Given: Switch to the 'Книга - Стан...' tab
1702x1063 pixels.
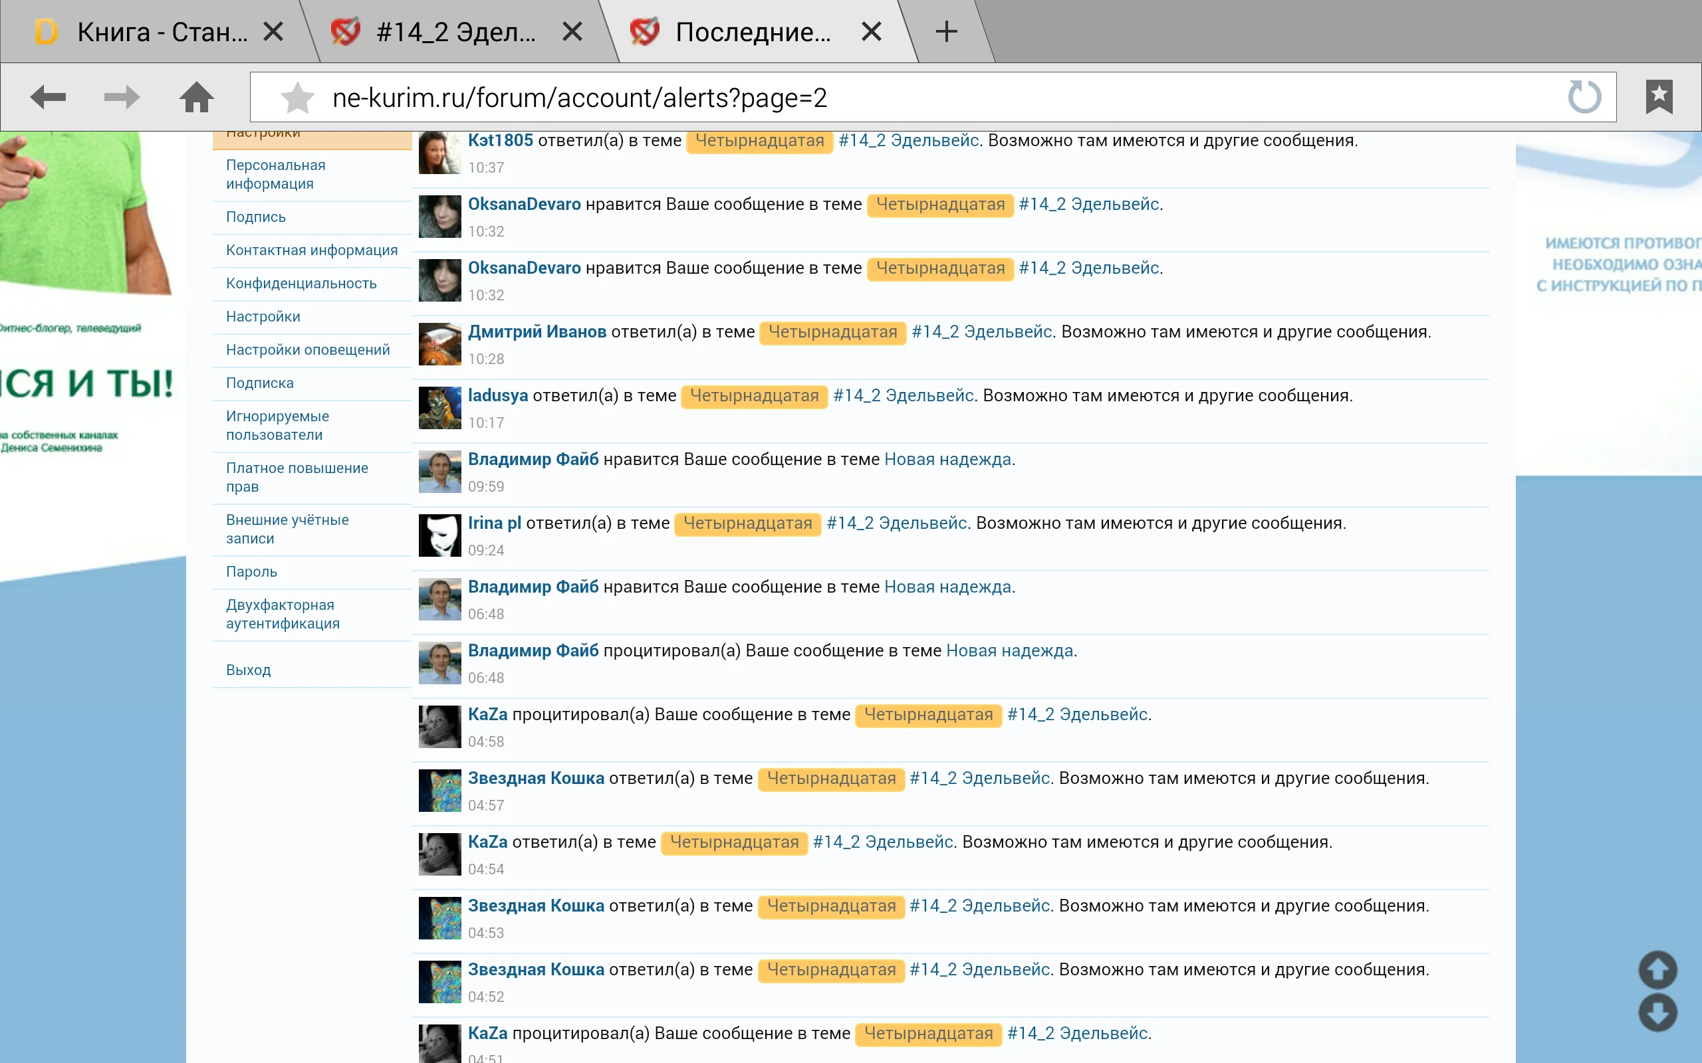Looking at the screenshot, I should tap(162, 33).
